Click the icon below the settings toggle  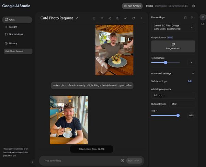203,24
